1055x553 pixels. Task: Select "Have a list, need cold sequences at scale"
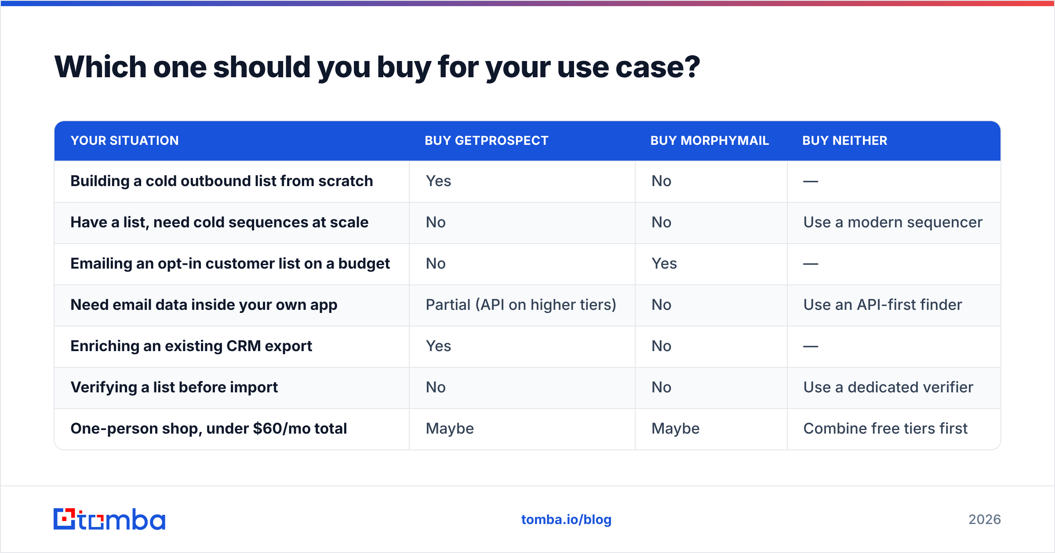tap(219, 222)
